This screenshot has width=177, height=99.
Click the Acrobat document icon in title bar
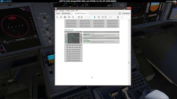(56, 8)
